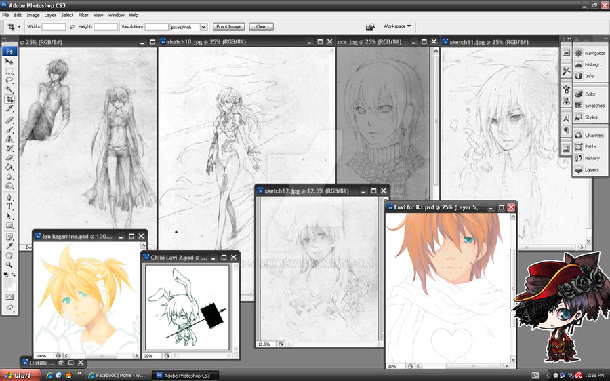
Task: Click the crop Width input field
Action: click(x=54, y=27)
